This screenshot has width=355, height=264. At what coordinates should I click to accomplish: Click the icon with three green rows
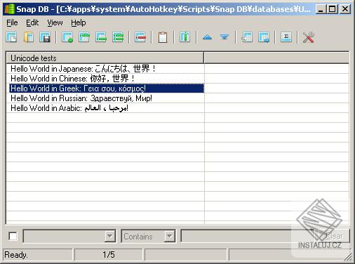(118, 37)
